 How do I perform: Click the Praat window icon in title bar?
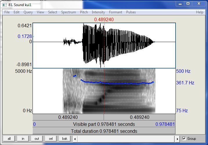[x=5, y=5]
